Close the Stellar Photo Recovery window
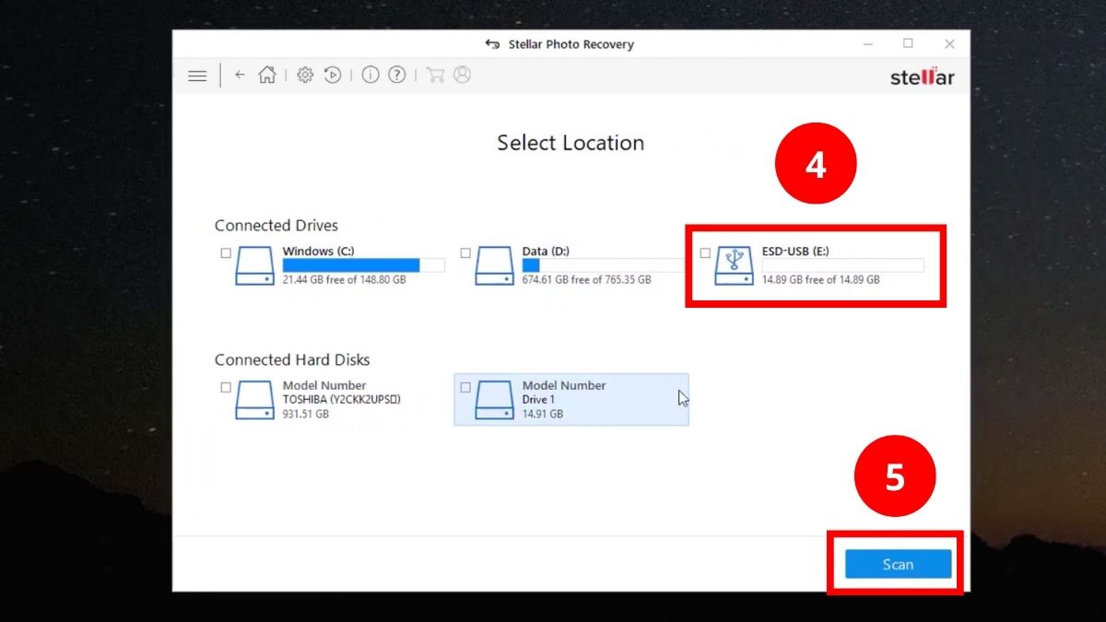1106x622 pixels. pyautogui.click(x=949, y=43)
